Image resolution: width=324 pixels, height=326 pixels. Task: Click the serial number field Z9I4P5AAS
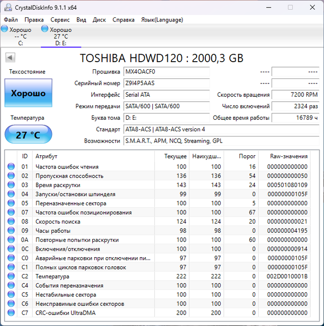click(167, 83)
